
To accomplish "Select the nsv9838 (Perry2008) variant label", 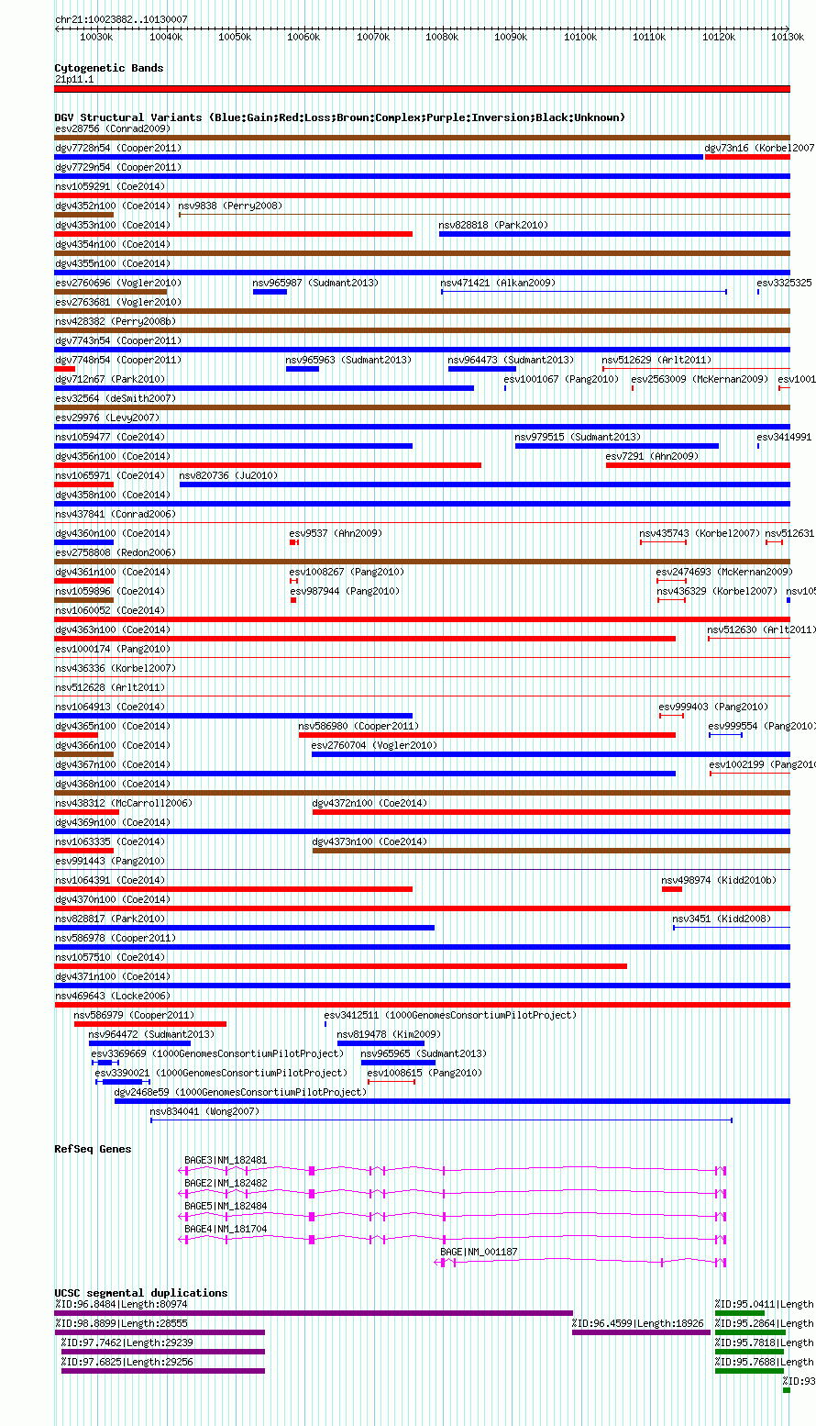I will (230, 206).
